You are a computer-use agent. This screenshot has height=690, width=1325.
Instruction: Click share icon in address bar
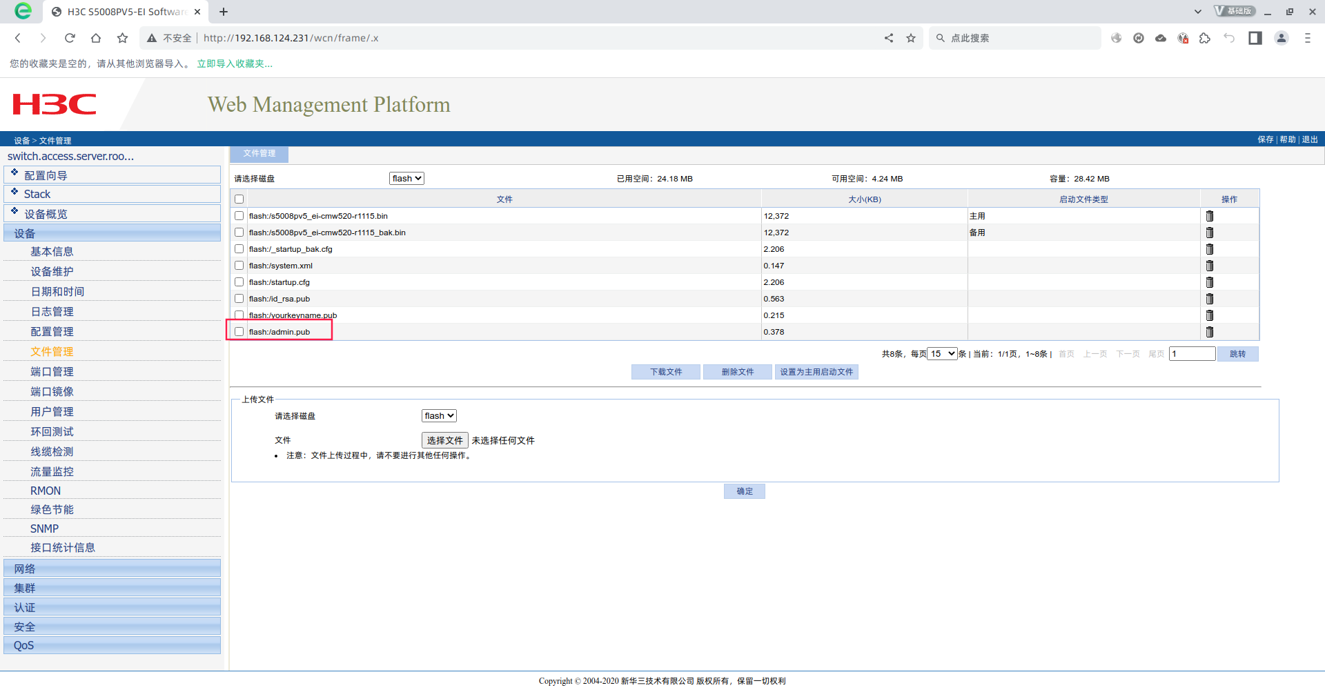(x=889, y=38)
